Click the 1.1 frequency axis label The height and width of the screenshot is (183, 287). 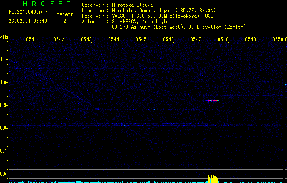(x=4, y=59)
